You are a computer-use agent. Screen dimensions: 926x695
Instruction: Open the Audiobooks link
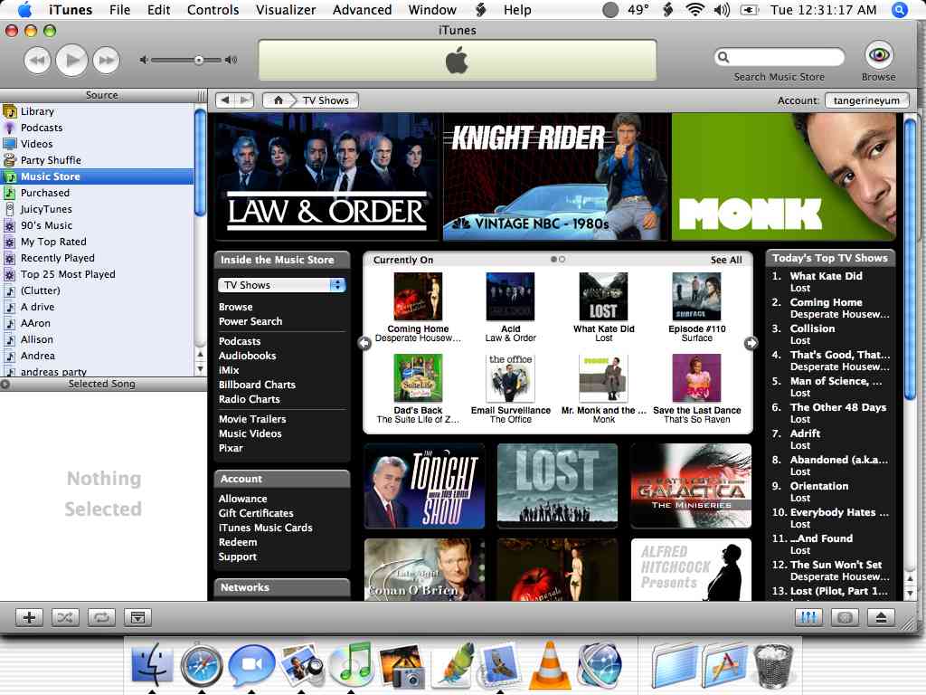pyautogui.click(x=248, y=356)
